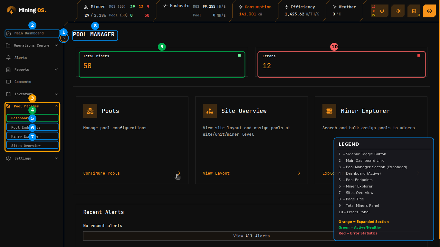Screen dimensions: 440x247
Task: Click the Configure Pools link
Action: click(101, 173)
